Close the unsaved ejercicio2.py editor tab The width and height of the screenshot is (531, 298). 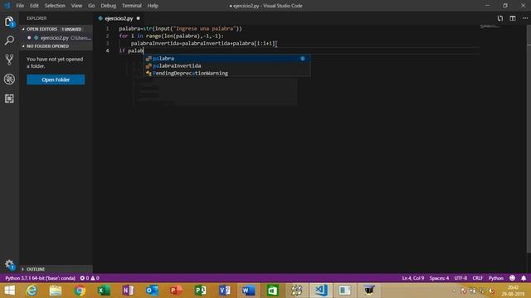(x=139, y=18)
